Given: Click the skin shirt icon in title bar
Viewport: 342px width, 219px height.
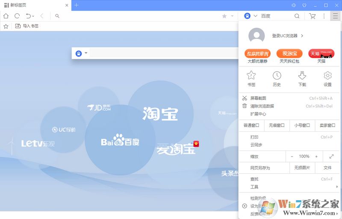Looking at the screenshot, I should [x=304, y=5].
